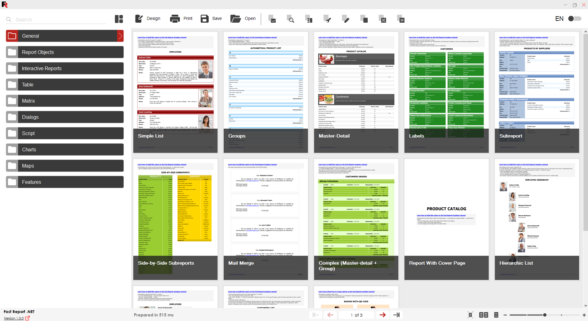
Task: Open the Complex (Master-detail + Group) thumbnail
Action: pyautogui.click(x=356, y=219)
